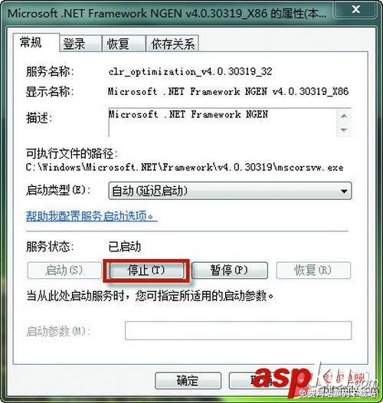Expand the 启动类型 dropdown

[230, 191]
